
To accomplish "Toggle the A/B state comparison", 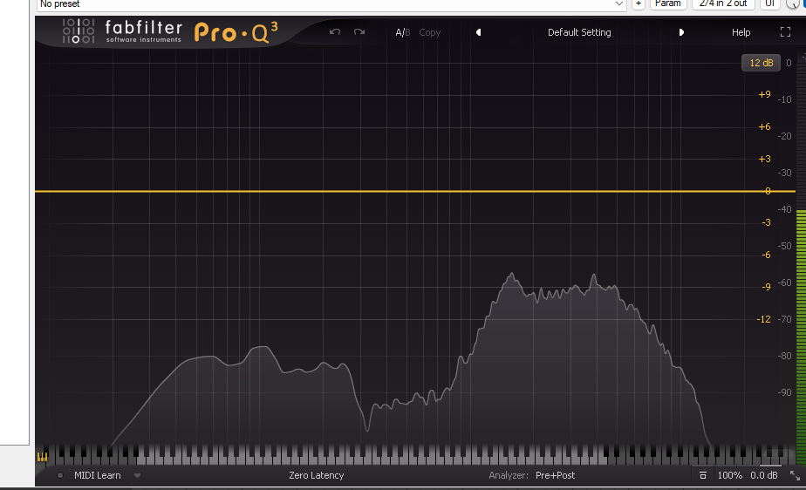I will pyautogui.click(x=402, y=32).
